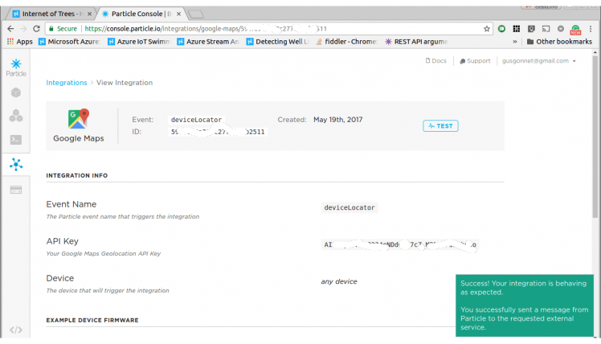
Task: Select the Particle Console tab
Action: [138, 14]
